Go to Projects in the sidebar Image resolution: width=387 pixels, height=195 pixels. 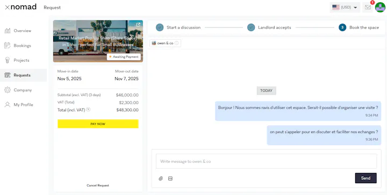(x=23, y=60)
